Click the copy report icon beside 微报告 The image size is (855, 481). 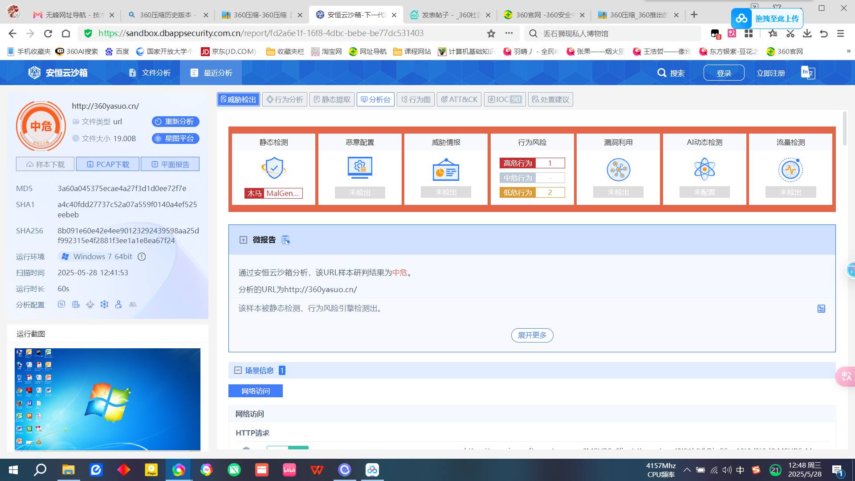pyautogui.click(x=286, y=240)
